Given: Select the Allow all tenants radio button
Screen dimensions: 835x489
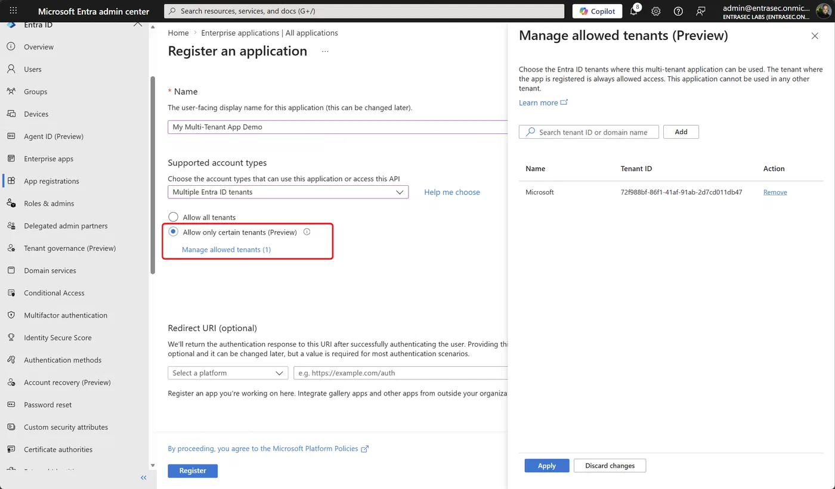Looking at the screenshot, I should tap(173, 217).
